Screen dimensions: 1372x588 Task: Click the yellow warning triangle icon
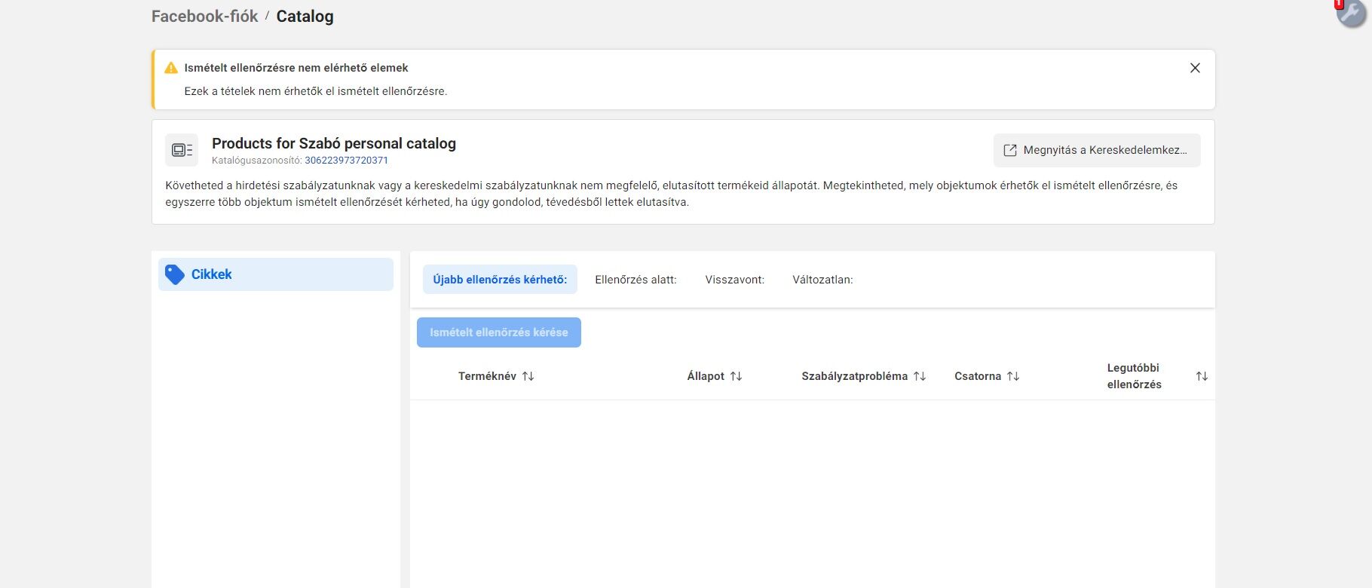click(x=171, y=68)
